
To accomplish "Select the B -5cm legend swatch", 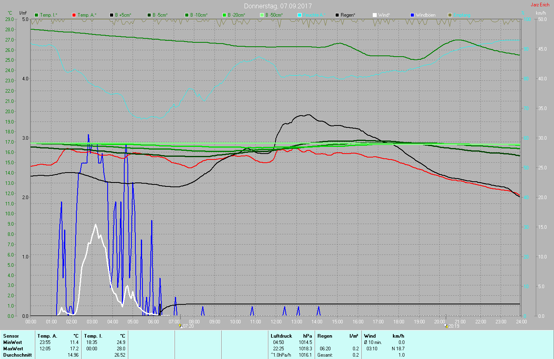I will pos(149,15).
